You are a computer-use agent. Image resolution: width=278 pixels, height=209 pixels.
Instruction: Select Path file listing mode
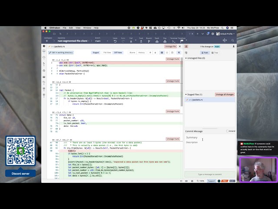(205, 53)
